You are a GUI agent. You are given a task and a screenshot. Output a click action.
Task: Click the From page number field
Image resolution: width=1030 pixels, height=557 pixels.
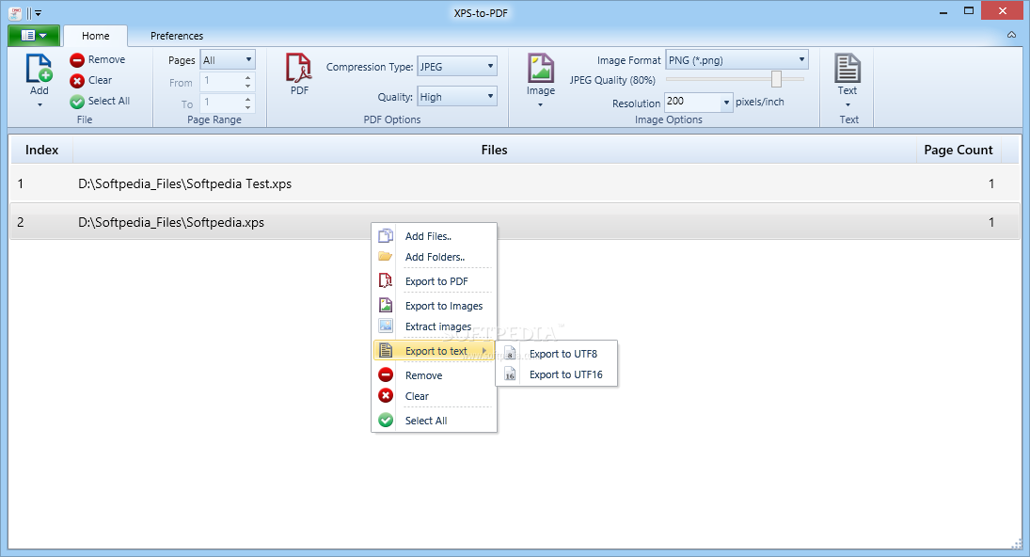(x=222, y=82)
